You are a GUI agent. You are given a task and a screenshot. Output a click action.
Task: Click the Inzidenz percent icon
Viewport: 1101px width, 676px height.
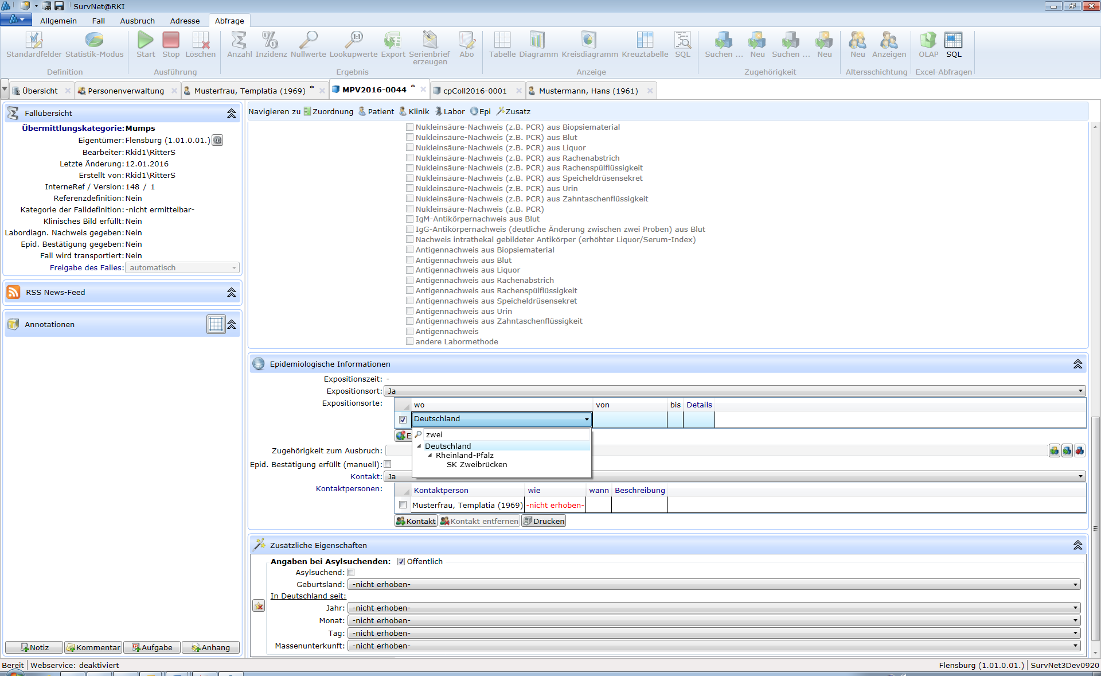point(271,41)
